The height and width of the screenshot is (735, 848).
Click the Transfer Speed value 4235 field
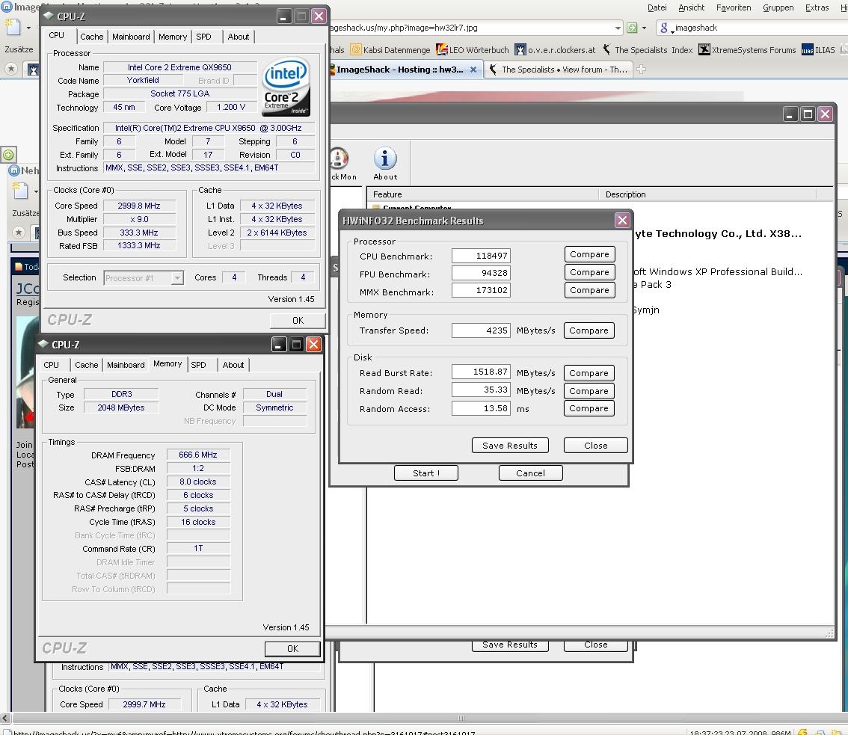tap(481, 330)
